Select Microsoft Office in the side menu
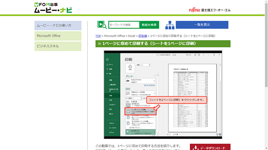 58,36
